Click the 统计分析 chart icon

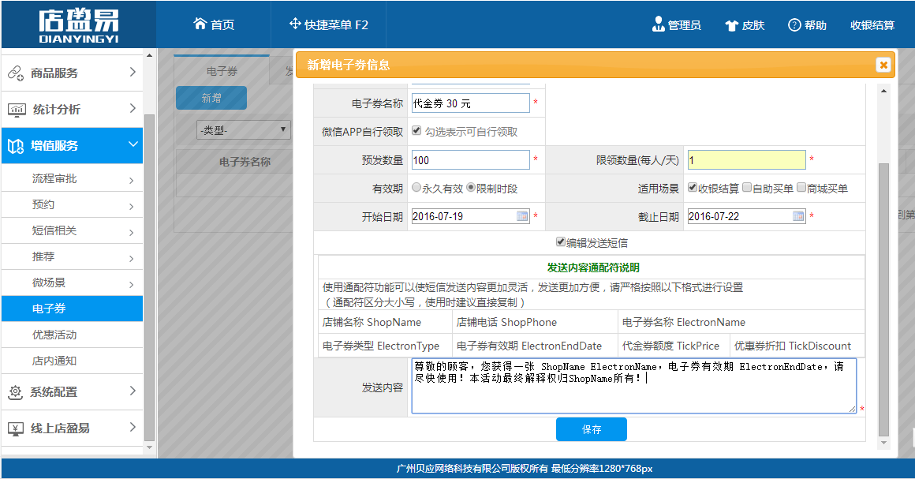point(17,109)
